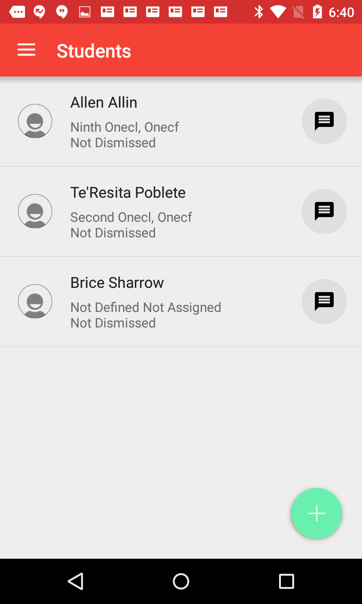Tap the Students screen title
This screenshot has height=604, width=362.
[94, 51]
